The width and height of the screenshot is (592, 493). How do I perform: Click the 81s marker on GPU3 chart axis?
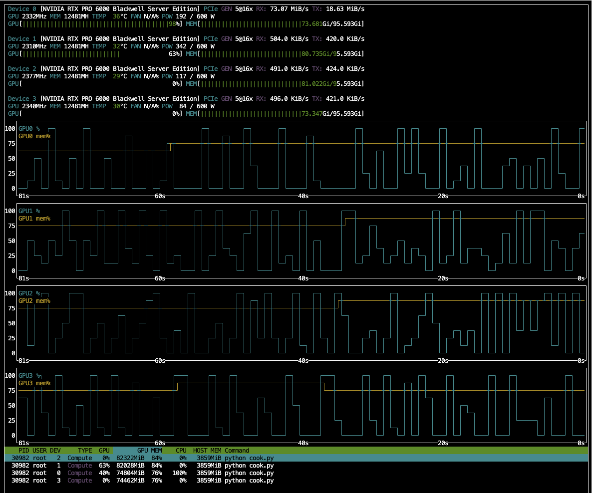pyautogui.click(x=24, y=443)
